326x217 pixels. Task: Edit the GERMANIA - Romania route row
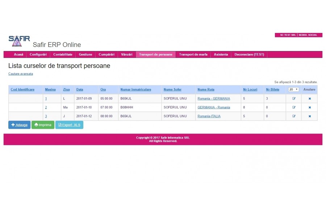294,107
